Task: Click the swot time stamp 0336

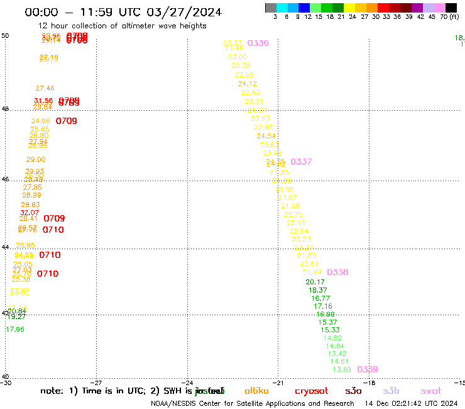Action: [258, 43]
